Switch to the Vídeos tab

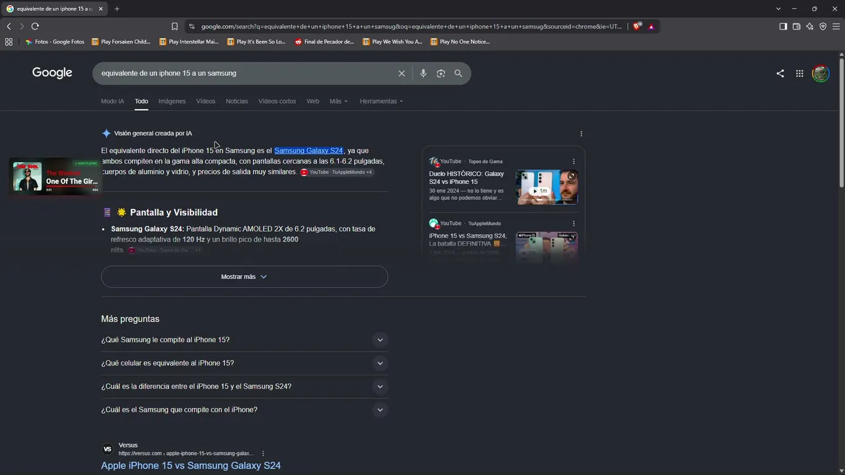click(x=205, y=101)
